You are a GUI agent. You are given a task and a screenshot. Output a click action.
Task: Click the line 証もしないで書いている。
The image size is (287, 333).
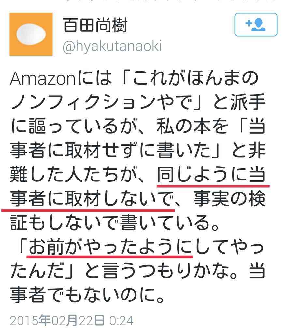[x=114, y=223]
